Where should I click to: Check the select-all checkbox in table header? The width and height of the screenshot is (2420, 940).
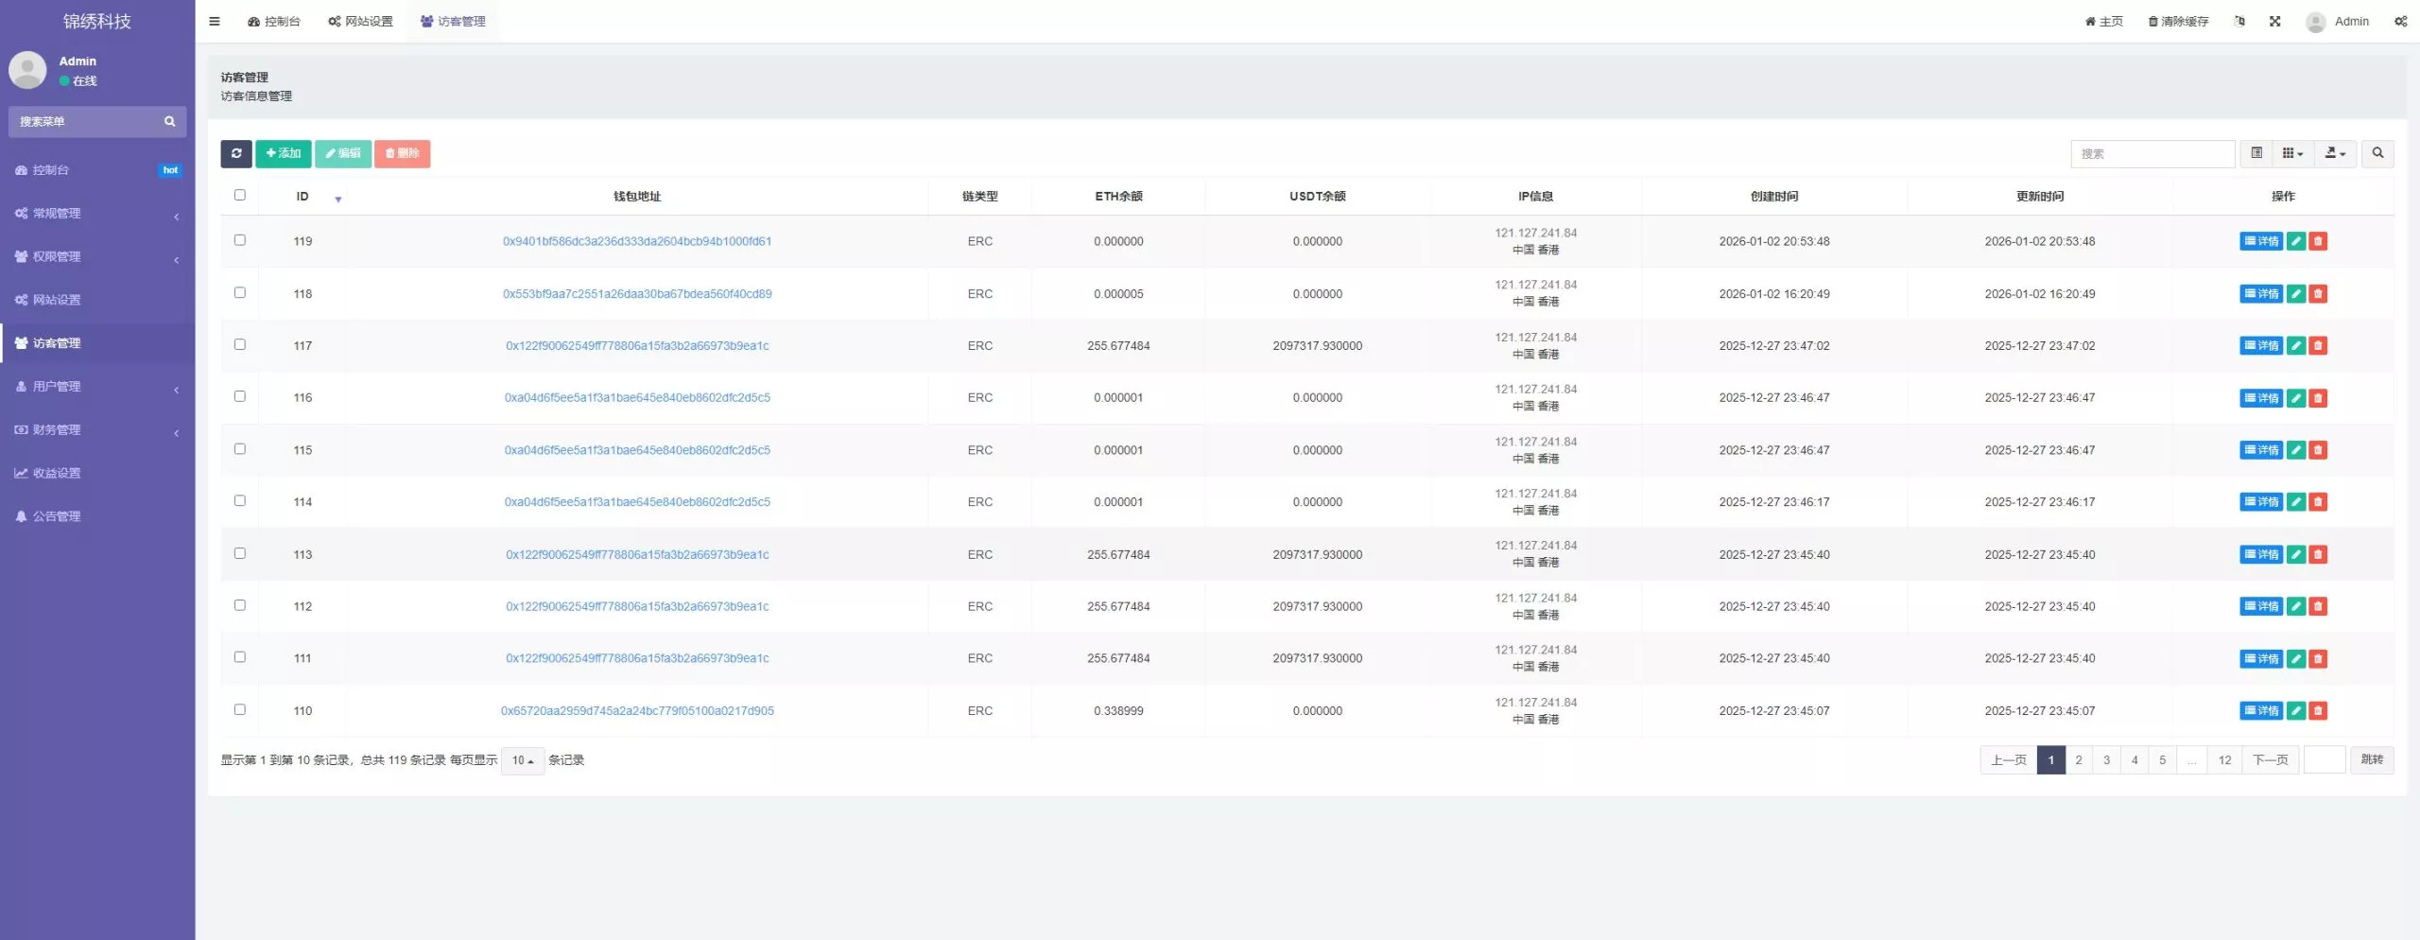point(240,195)
